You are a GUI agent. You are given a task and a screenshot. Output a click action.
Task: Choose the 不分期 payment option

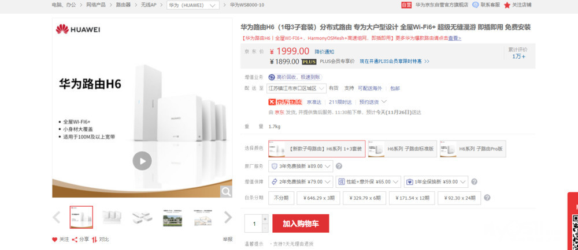(281, 198)
